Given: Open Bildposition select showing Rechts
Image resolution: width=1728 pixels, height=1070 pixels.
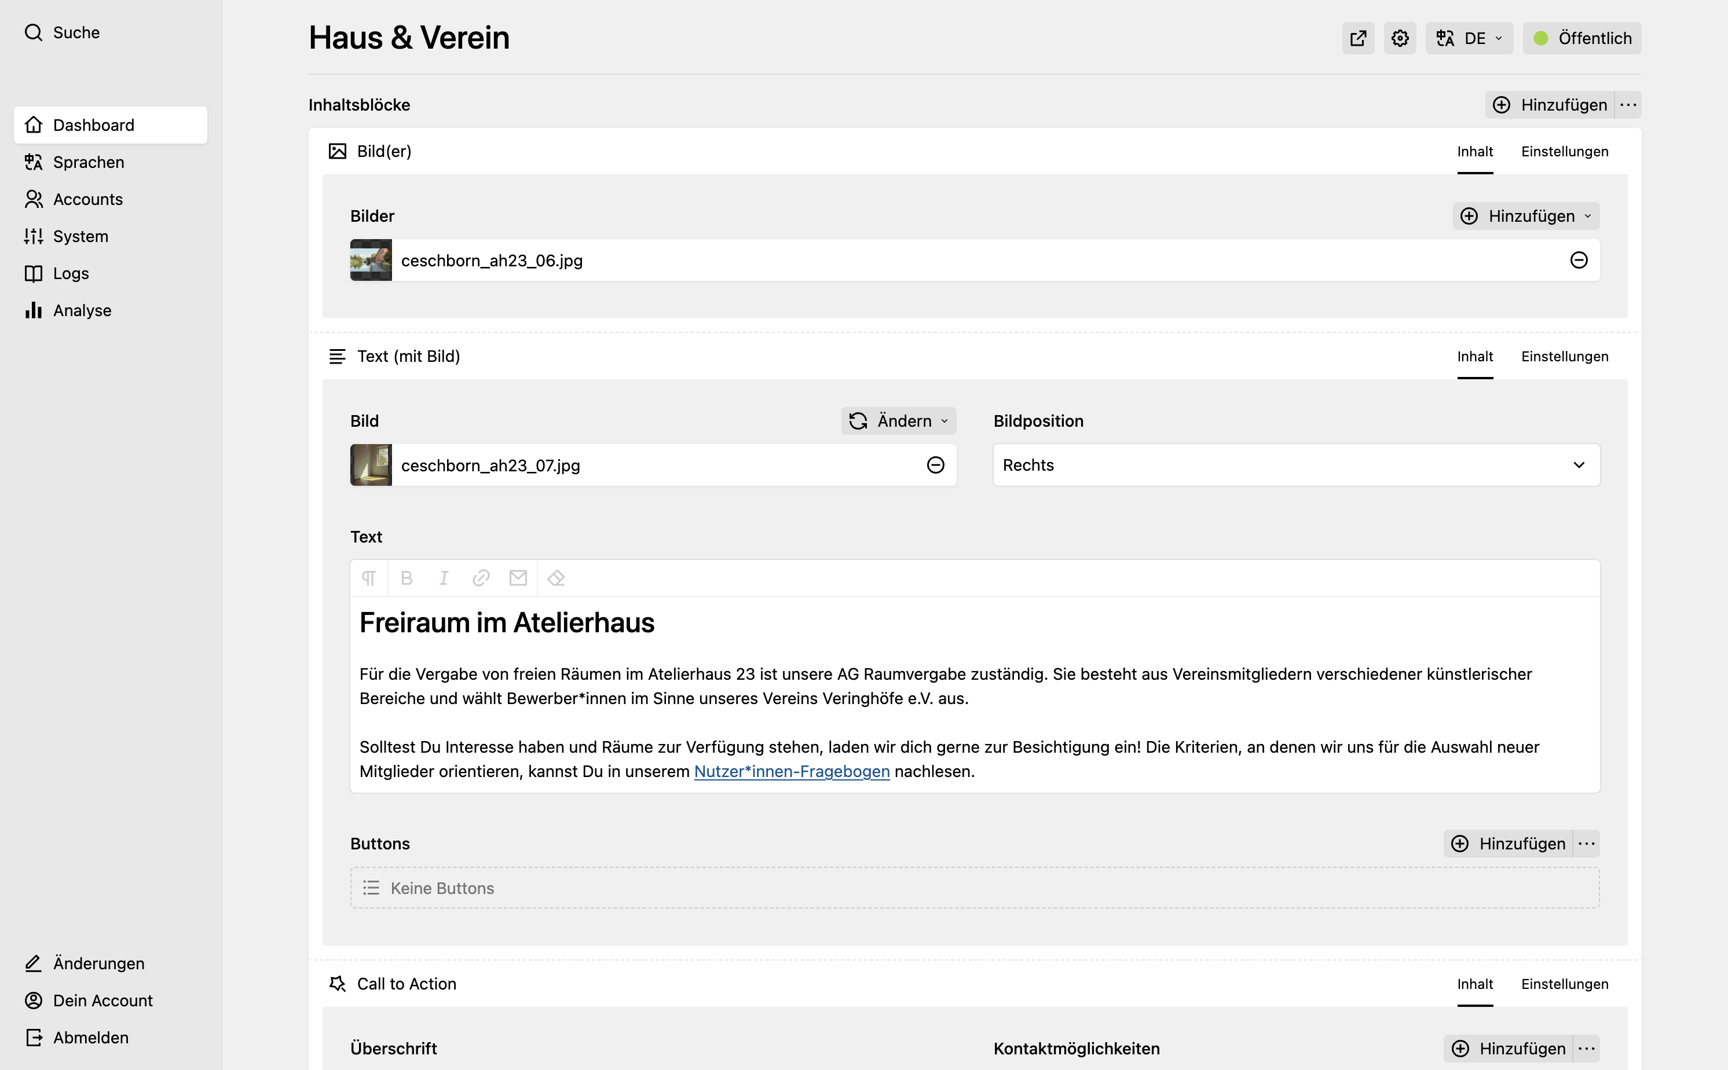Looking at the screenshot, I should (x=1295, y=465).
